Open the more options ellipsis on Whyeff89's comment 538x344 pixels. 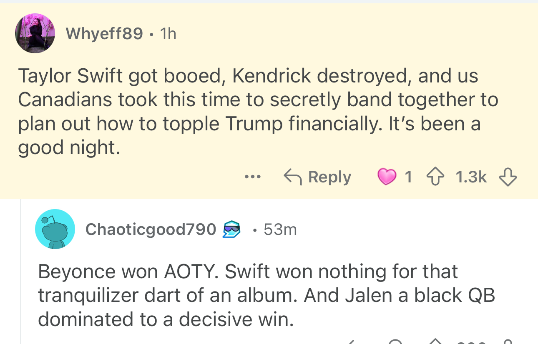(x=253, y=177)
